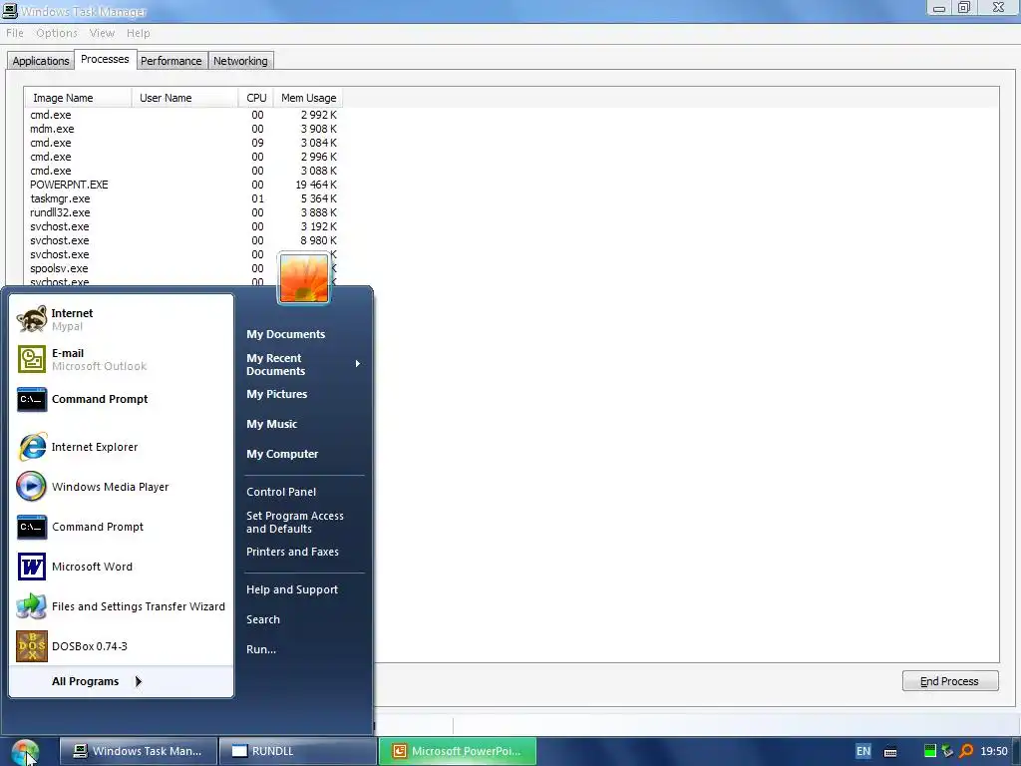The height and width of the screenshot is (766, 1021).
Task: Click the orange magnifier tray icon
Action: [x=966, y=751]
